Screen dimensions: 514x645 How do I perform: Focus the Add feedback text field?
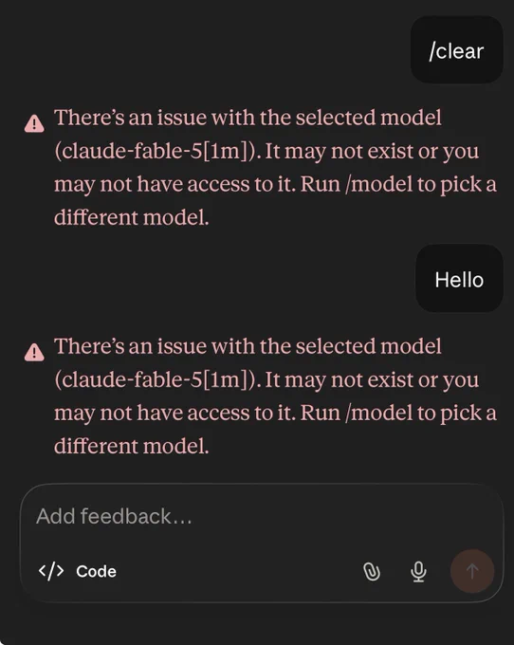(262, 516)
